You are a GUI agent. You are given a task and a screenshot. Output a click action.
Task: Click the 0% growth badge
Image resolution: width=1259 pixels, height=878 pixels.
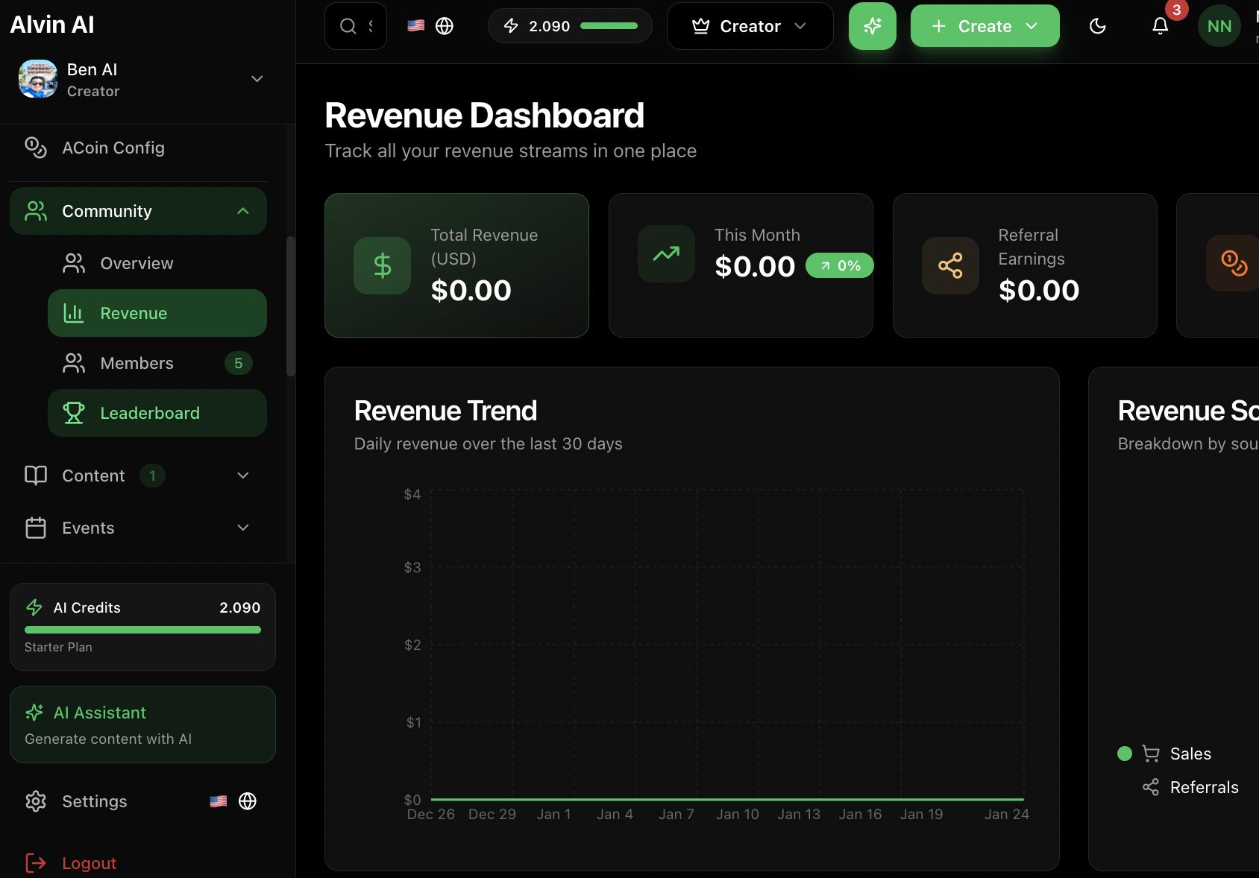(x=840, y=265)
